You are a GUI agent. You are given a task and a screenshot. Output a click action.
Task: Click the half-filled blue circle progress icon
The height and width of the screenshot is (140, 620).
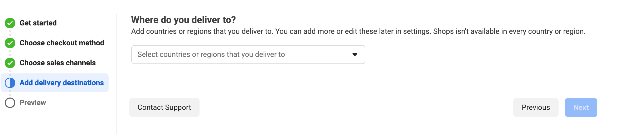click(10, 83)
